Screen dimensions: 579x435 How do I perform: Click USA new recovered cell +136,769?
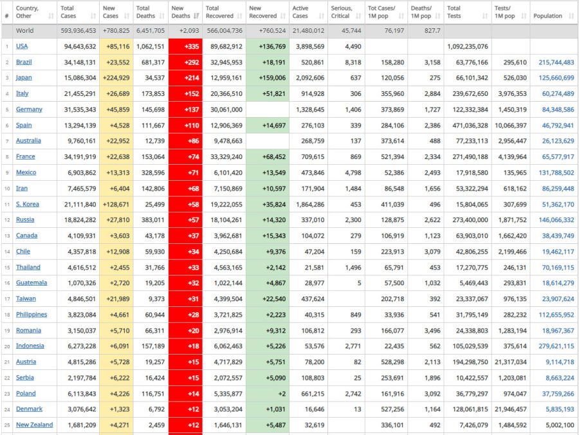point(268,46)
